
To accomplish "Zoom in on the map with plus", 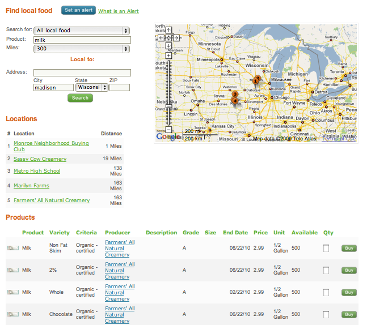I will coord(168,55).
